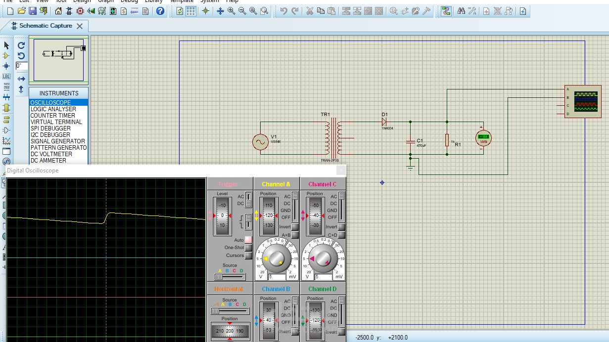Select LOGIC ANALYSER from instruments list

point(53,109)
